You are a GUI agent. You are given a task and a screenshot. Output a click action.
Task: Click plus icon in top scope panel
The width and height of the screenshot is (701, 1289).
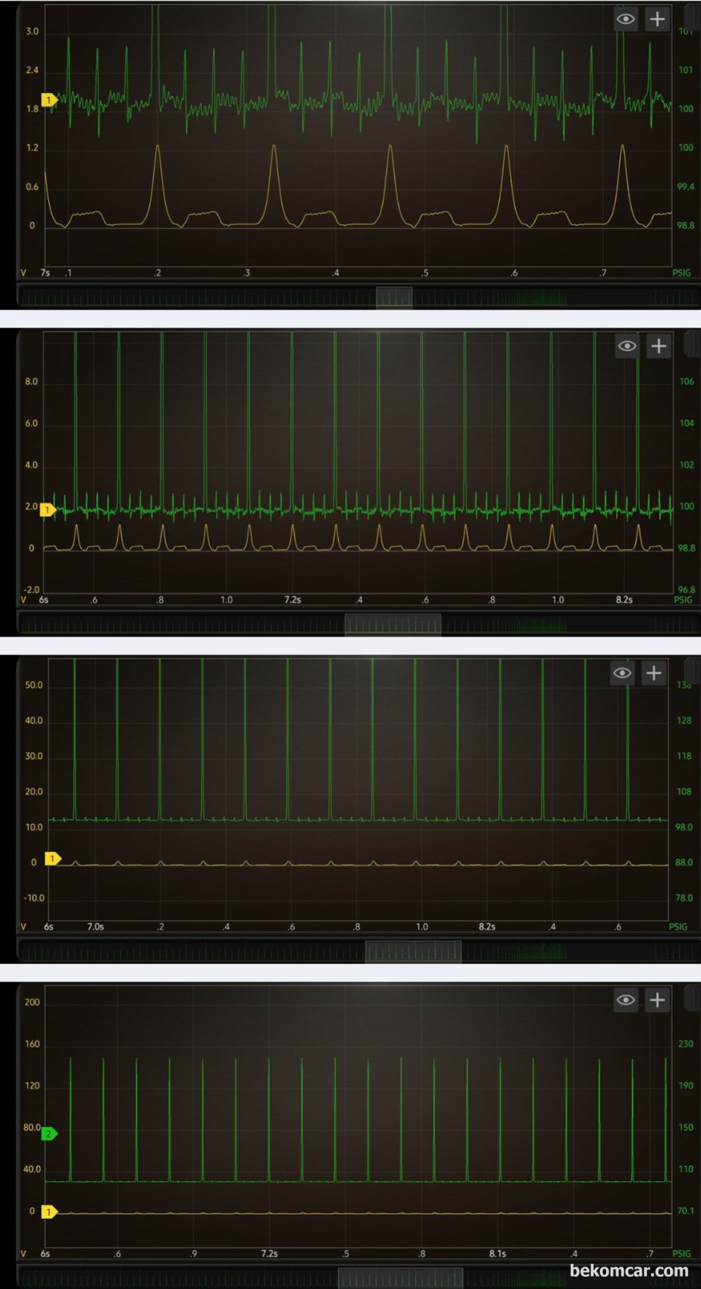(657, 19)
